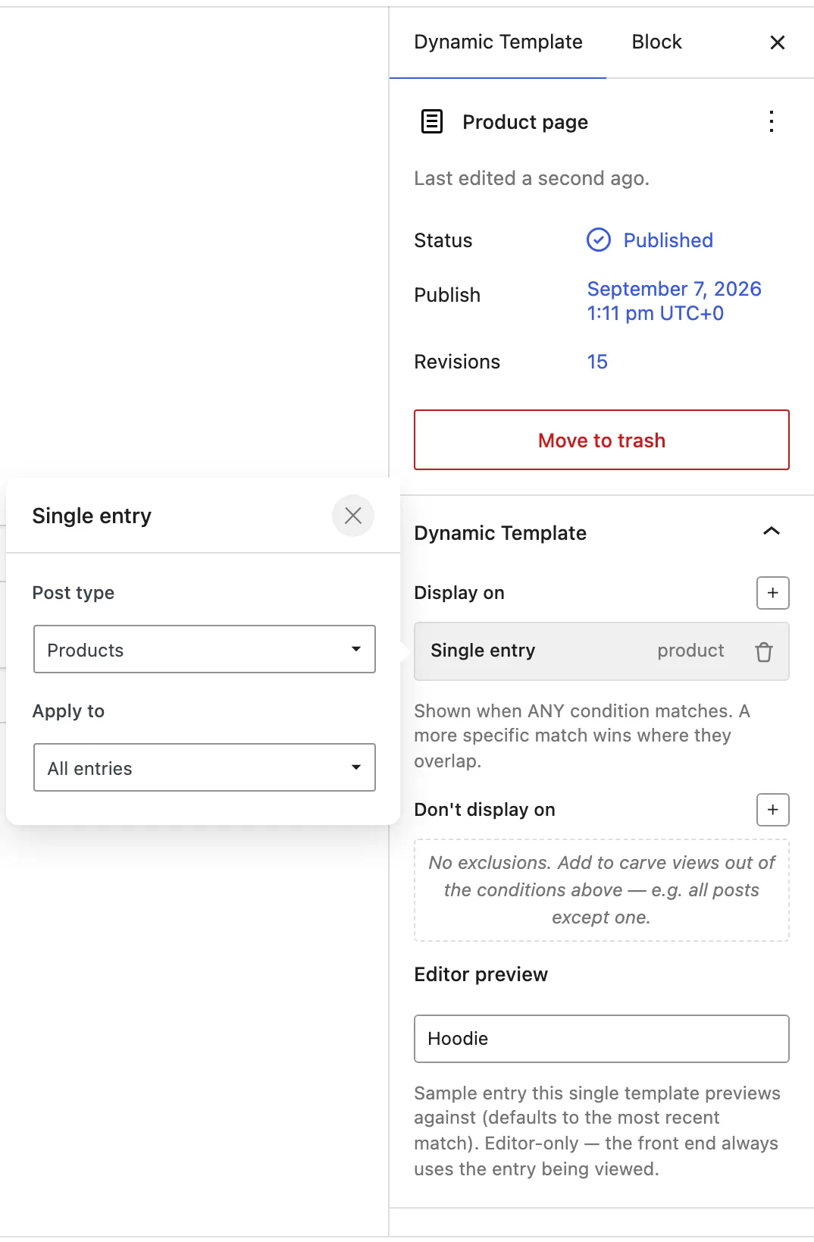Viewport: 814px width, 1242px height.
Task: Close the settings sidebar with the X
Action: click(777, 42)
